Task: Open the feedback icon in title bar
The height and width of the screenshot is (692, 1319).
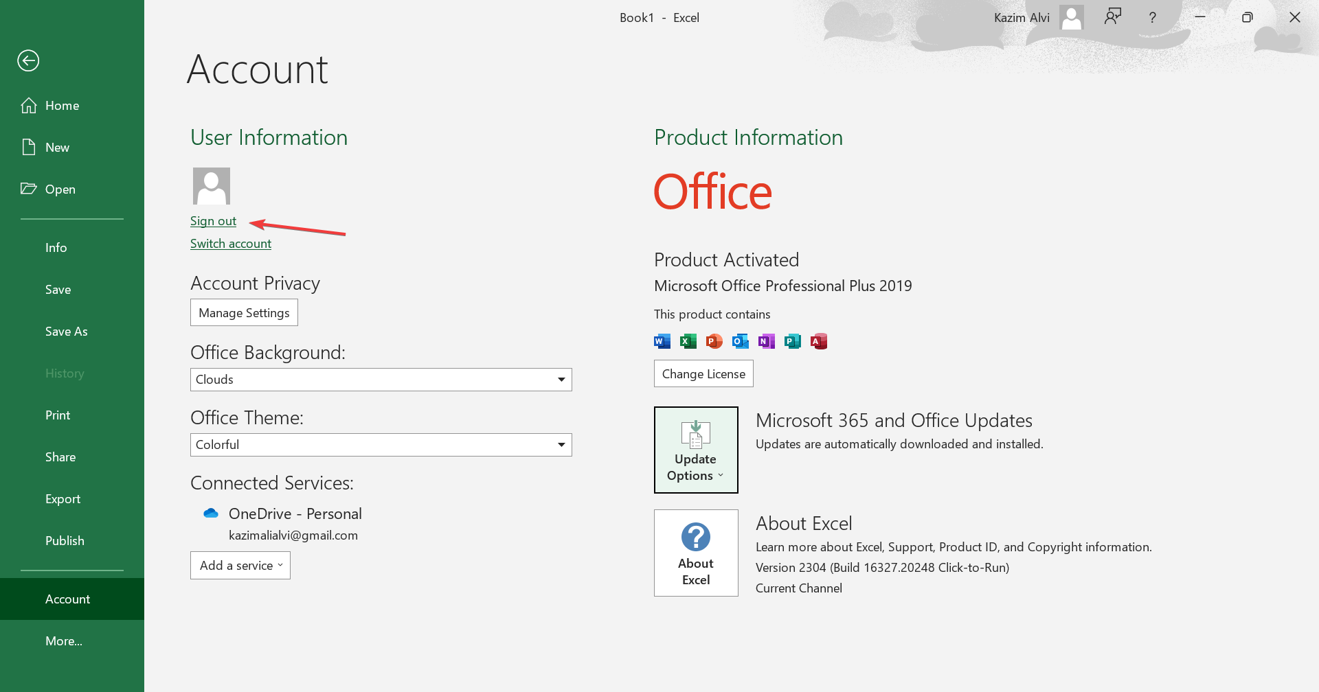Action: (x=1113, y=17)
